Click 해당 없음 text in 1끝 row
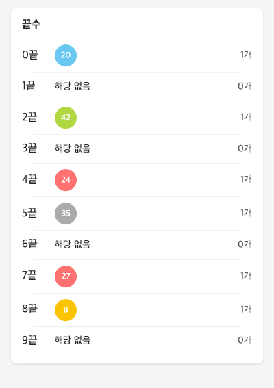 (x=73, y=86)
